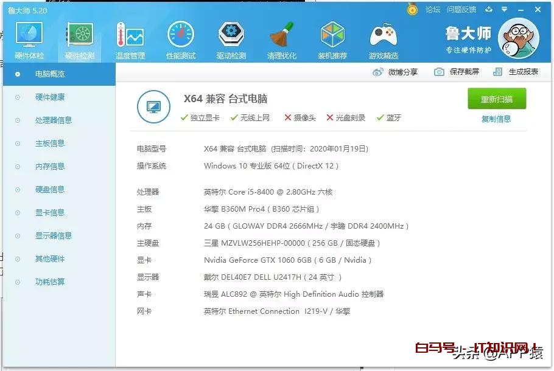This screenshot has width=554, height=371.
Task: Open the 硬件体检 hardware checkup tool
Action: (x=28, y=38)
